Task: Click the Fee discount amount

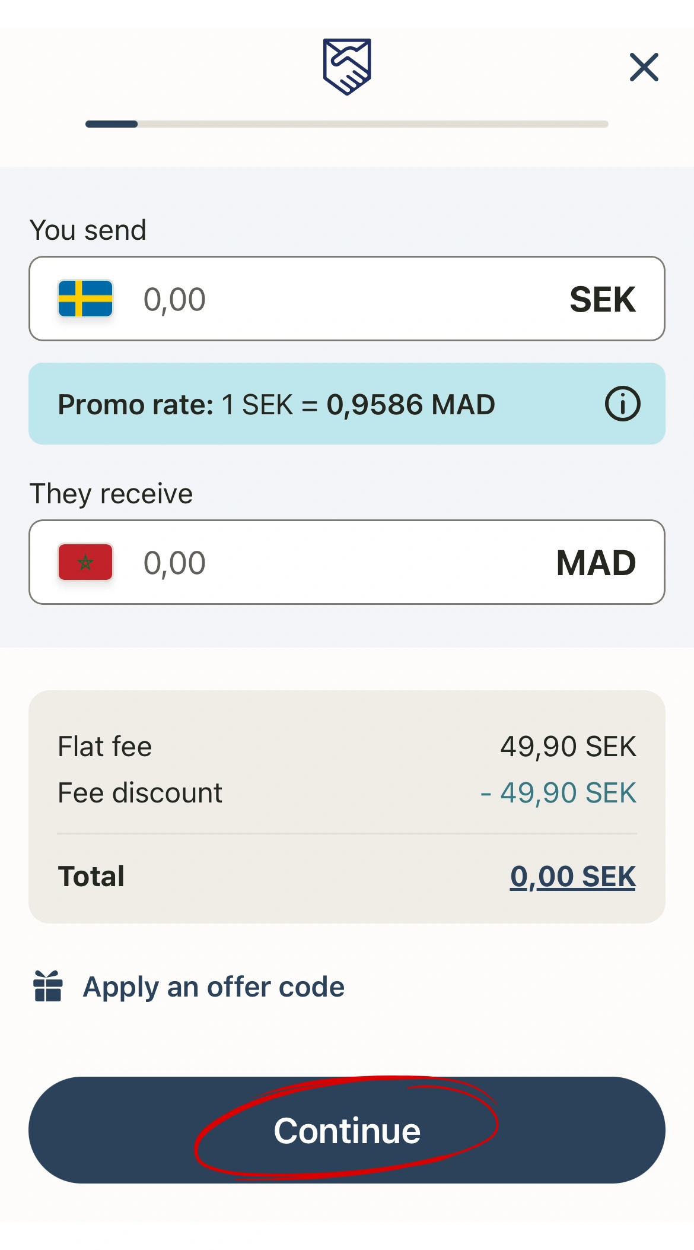Action: [x=558, y=793]
